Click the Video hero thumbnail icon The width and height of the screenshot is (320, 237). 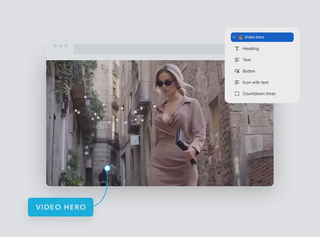pyautogui.click(x=240, y=37)
